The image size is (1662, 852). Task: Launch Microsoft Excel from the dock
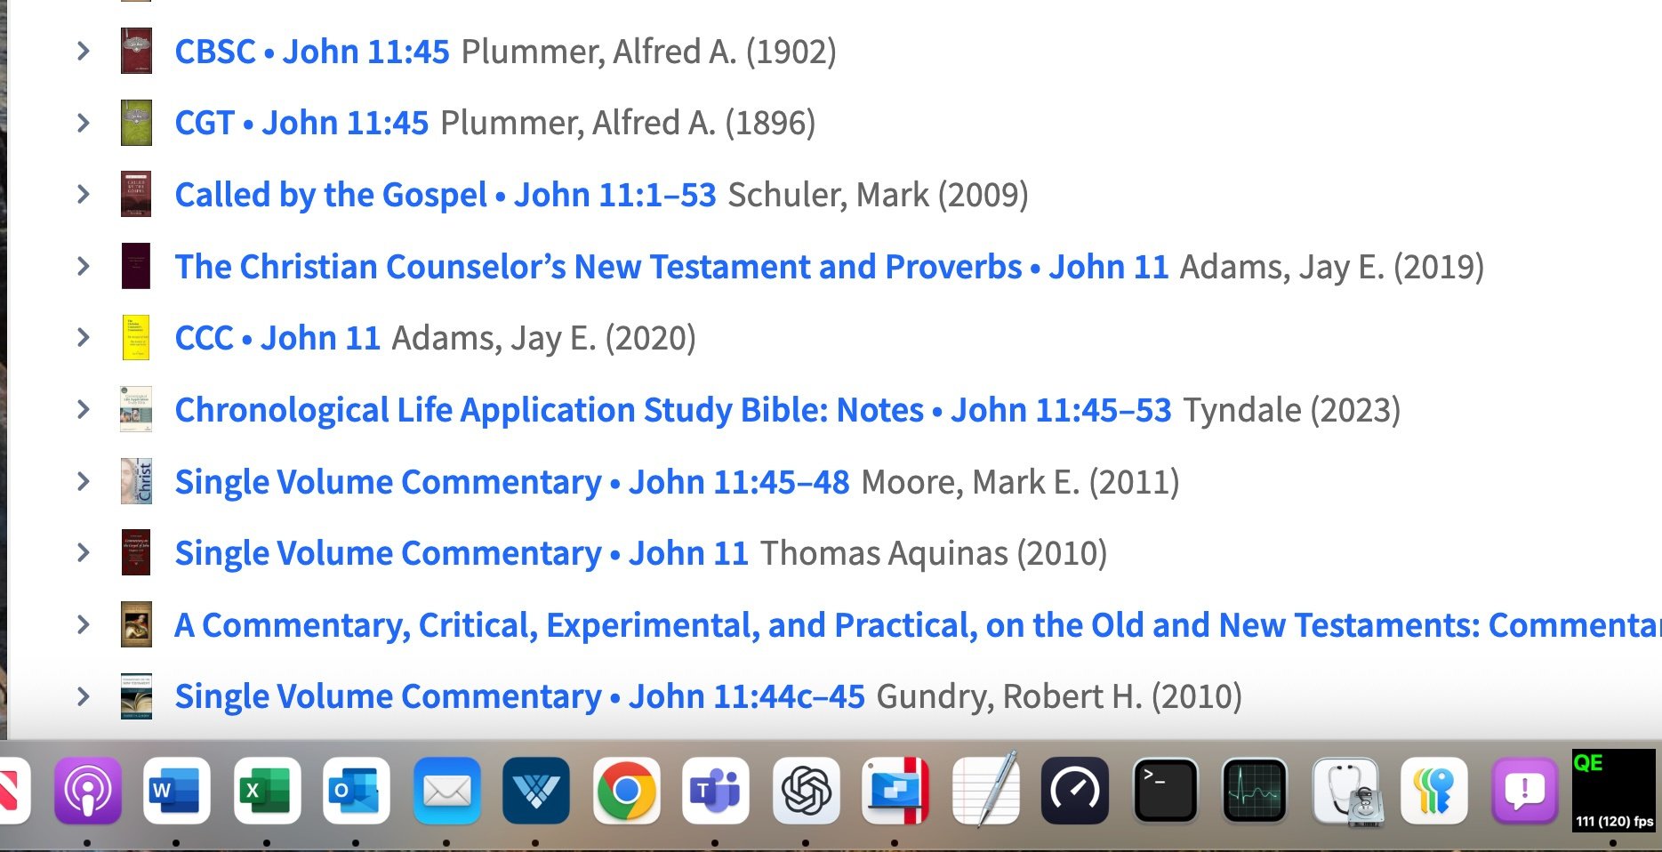[267, 791]
